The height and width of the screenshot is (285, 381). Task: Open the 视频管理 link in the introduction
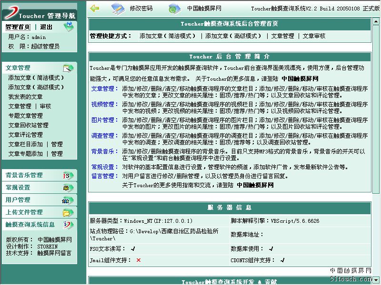(x=103, y=104)
